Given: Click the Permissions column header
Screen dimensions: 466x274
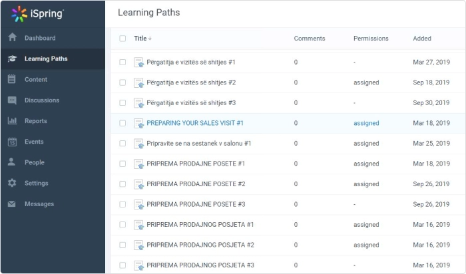Looking at the screenshot, I should point(371,39).
